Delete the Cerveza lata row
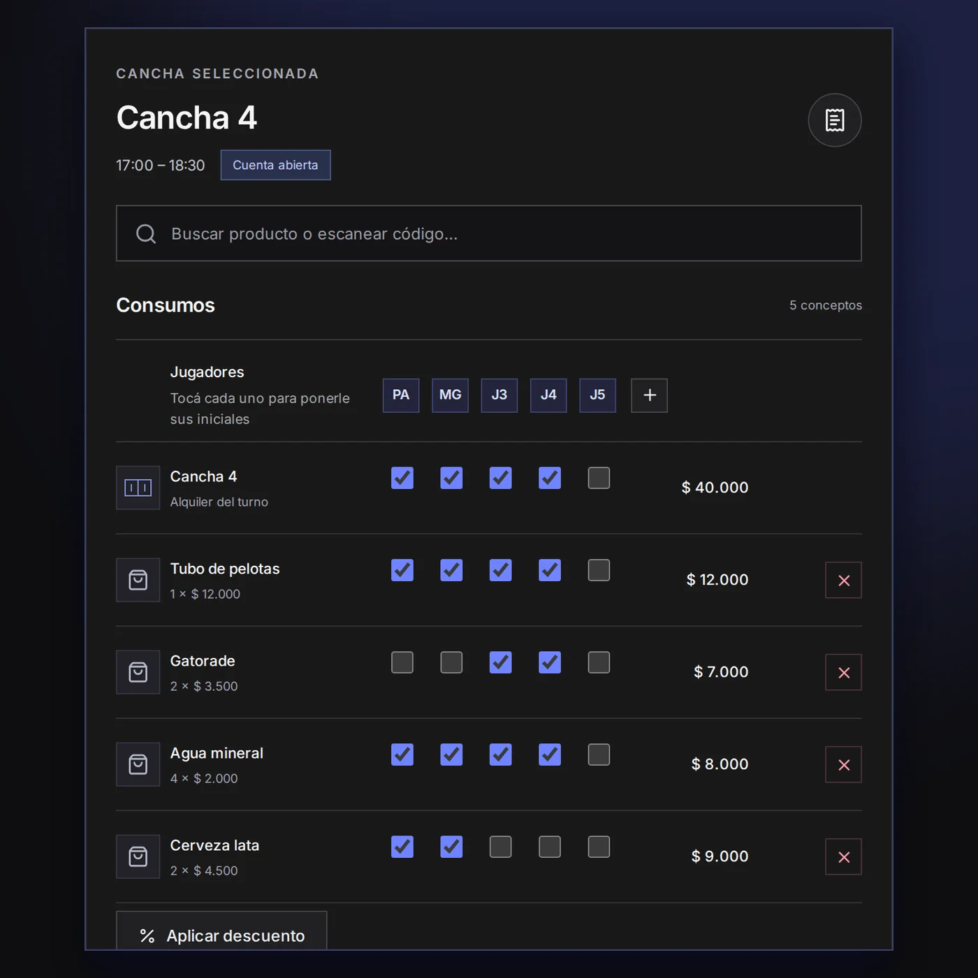The image size is (978, 978). (x=843, y=856)
